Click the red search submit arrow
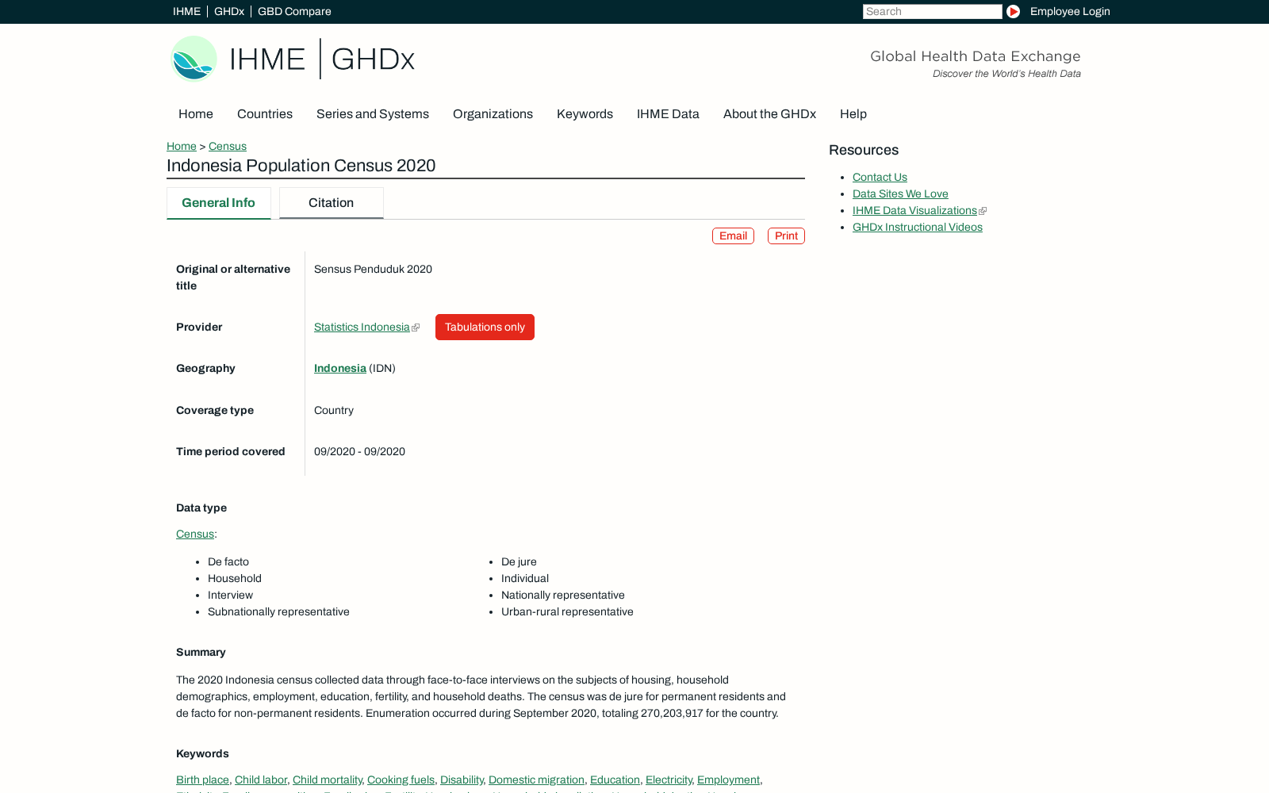Screen dimensions: 1269x793 click(x=1013, y=11)
